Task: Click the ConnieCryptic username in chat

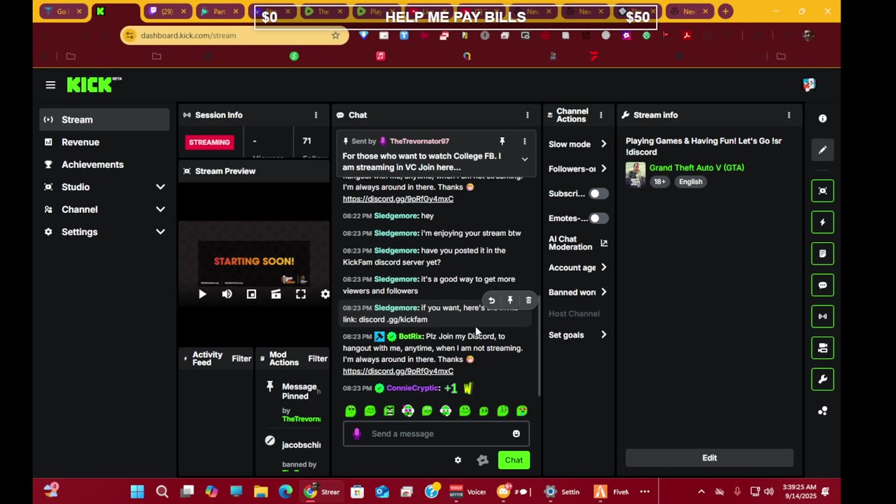Action: point(412,388)
